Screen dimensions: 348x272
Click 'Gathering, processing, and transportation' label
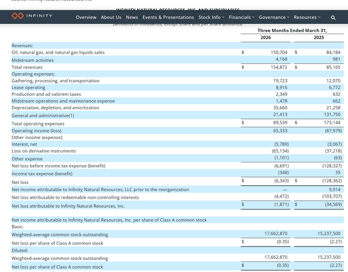(x=55, y=81)
